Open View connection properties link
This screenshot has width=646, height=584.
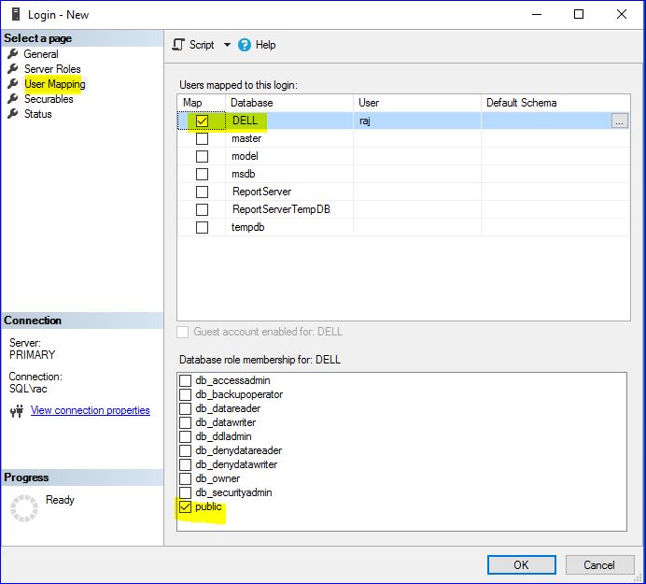90,410
